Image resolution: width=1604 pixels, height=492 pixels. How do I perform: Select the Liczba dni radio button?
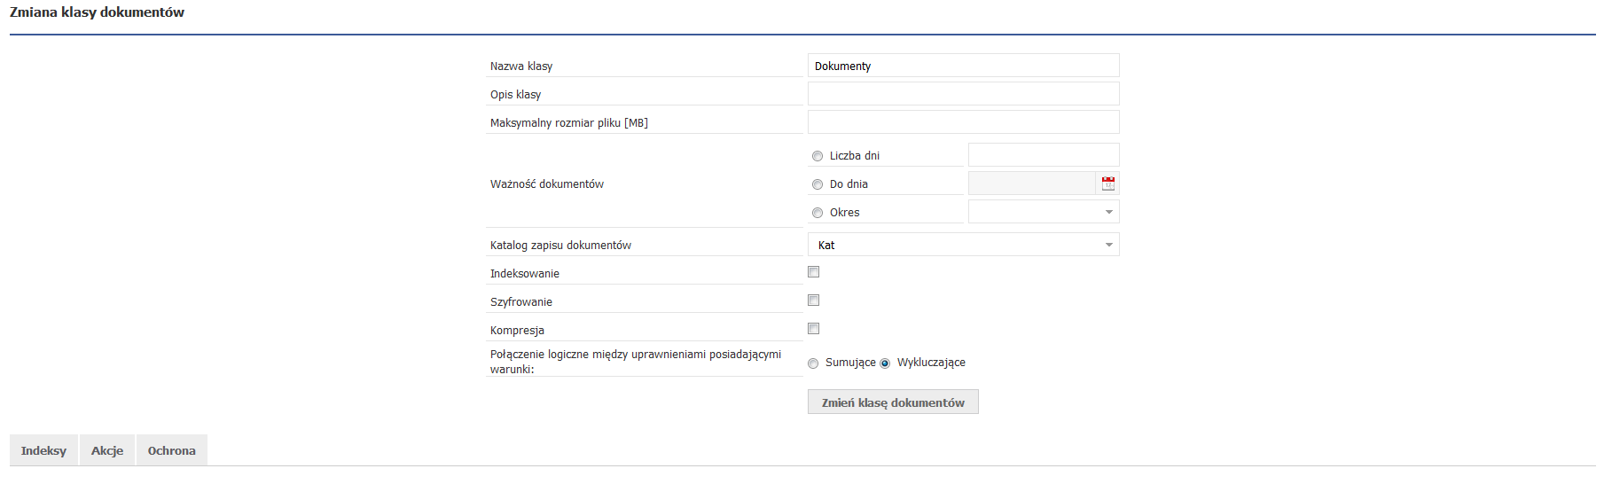click(818, 156)
